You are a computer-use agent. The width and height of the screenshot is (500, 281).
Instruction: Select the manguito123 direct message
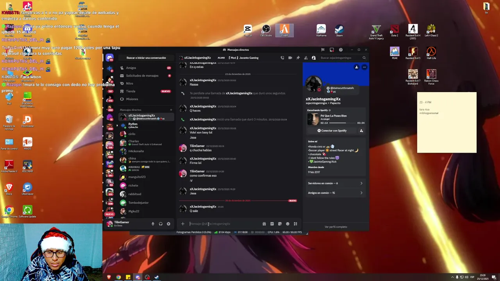pyautogui.click(x=145, y=177)
